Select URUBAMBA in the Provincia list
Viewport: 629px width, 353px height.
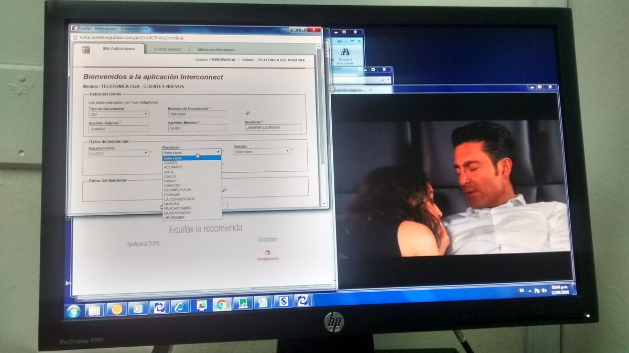pyautogui.click(x=192, y=217)
